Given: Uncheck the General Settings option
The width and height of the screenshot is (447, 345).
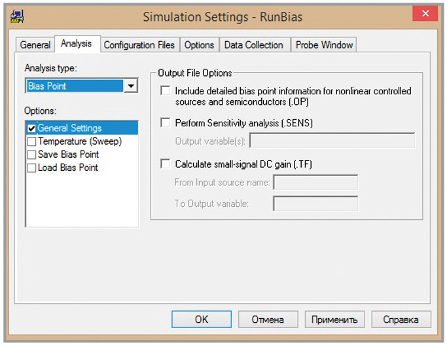Looking at the screenshot, I should [x=31, y=128].
